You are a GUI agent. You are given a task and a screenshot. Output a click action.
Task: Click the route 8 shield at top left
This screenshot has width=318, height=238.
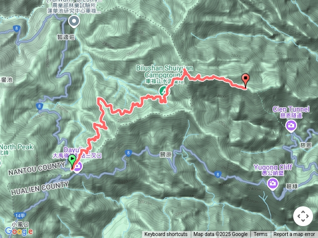(x=16, y=29)
